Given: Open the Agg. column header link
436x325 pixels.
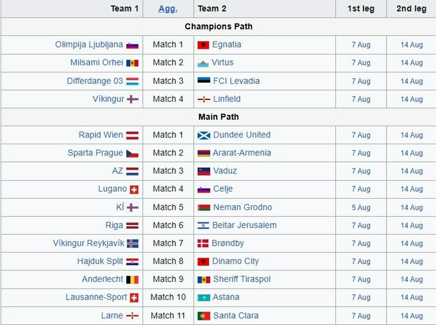Looking at the screenshot, I should [x=168, y=9].
